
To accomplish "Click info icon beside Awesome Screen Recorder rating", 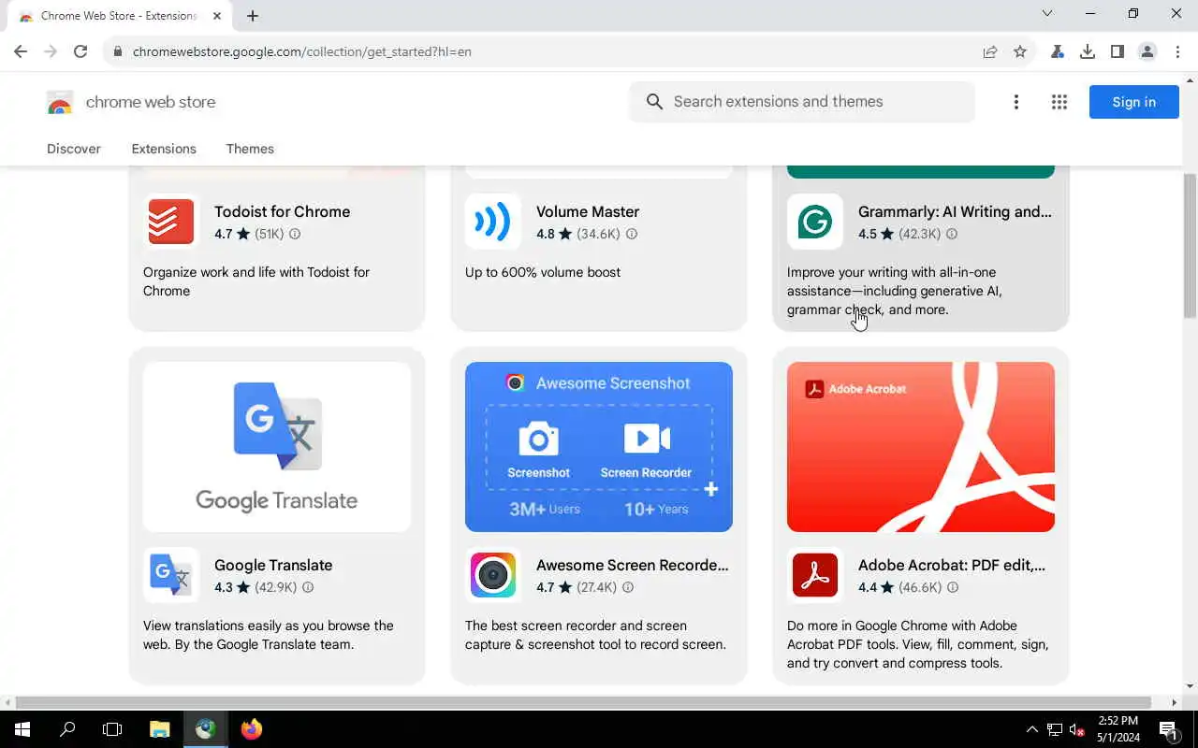I will click(x=628, y=587).
